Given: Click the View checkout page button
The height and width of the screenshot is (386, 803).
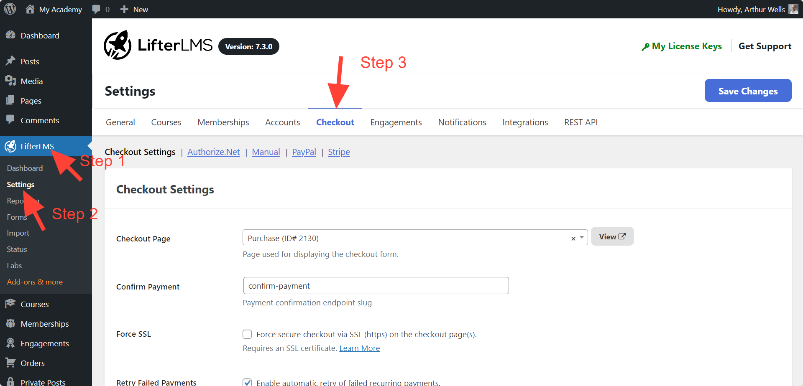Looking at the screenshot, I should click(612, 236).
